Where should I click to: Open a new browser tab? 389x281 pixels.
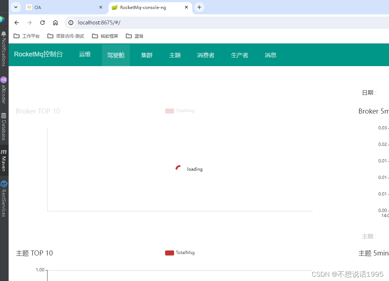tap(199, 7)
